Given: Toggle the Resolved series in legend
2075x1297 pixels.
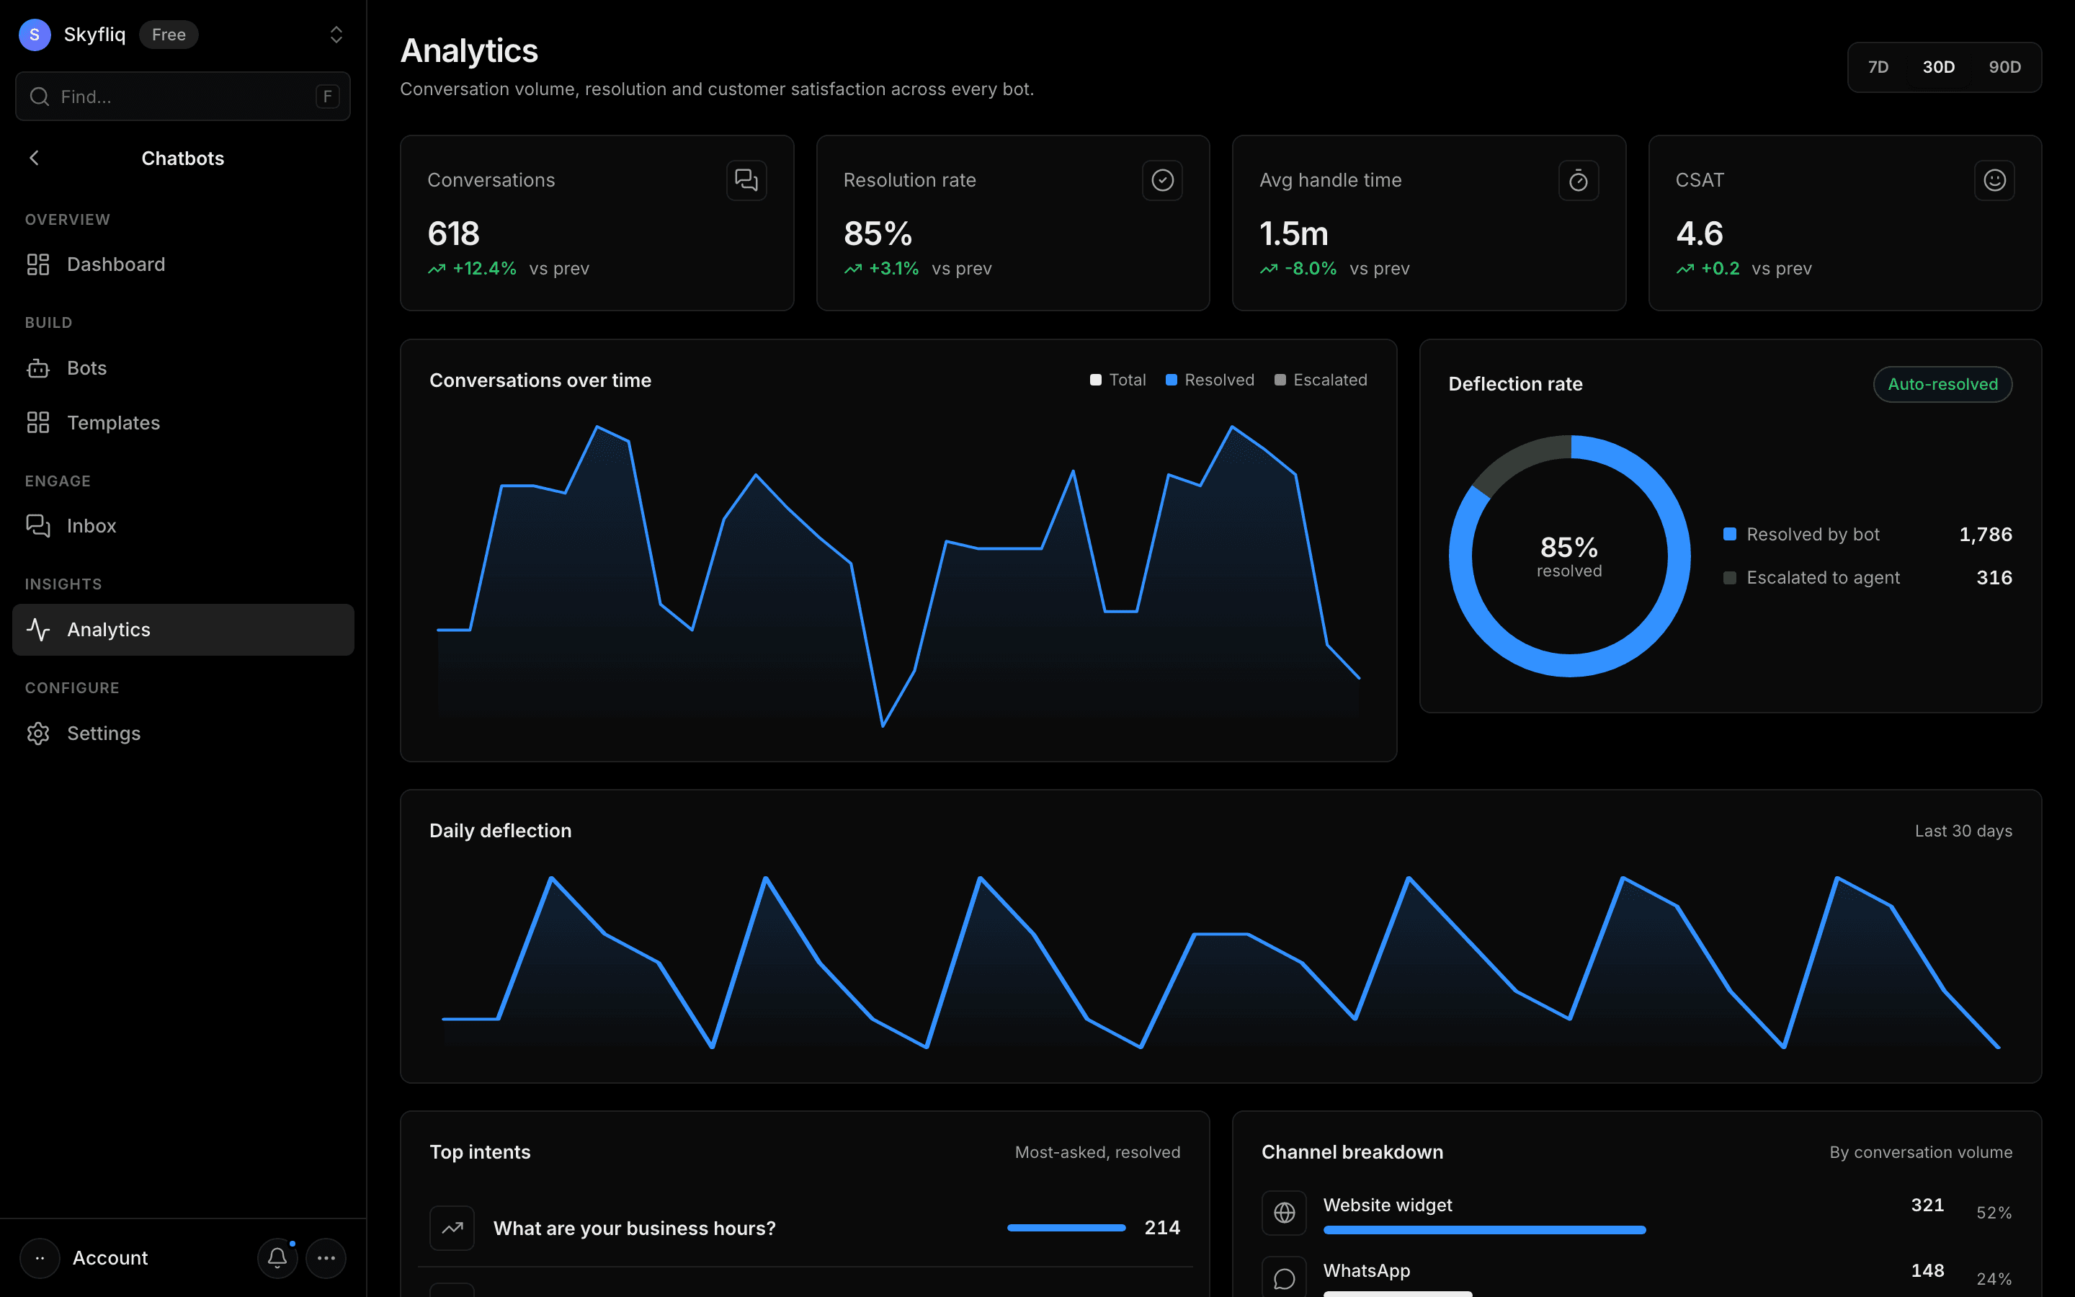Looking at the screenshot, I should coord(1210,380).
